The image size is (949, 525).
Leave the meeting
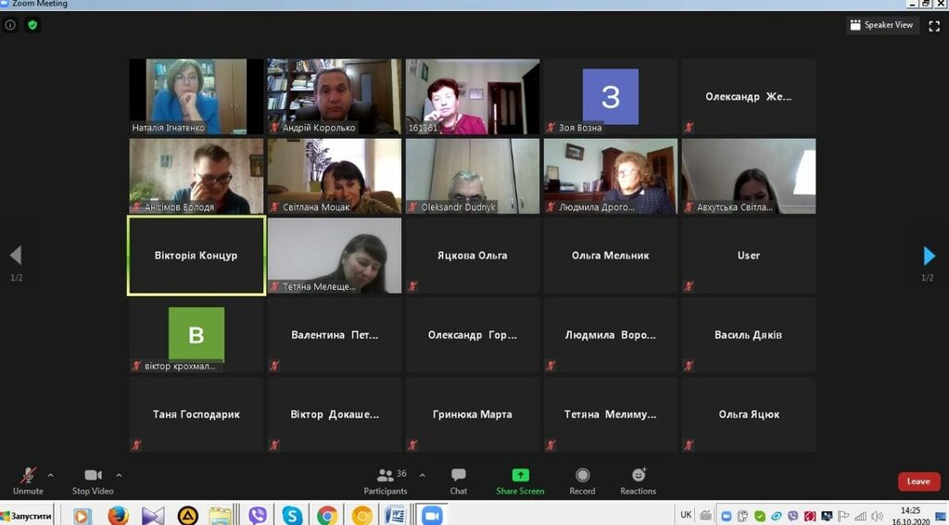click(917, 481)
